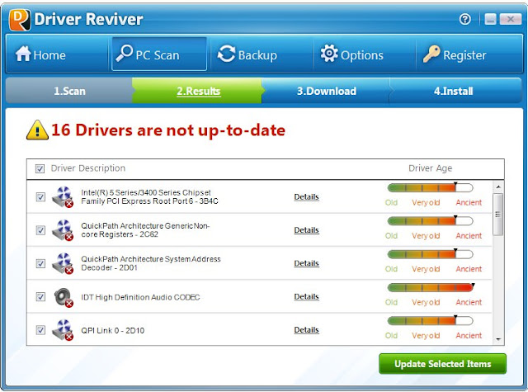Click the QuickPath Generic Non-core Registers driver icon
Image resolution: width=528 pixels, height=392 pixels.
pos(63,230)
